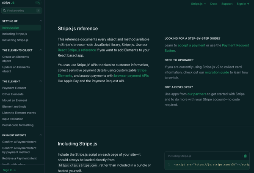254x173 pixels.
Task: Open Input validation item
Action: pyautogui.click(x=13, y=119)
